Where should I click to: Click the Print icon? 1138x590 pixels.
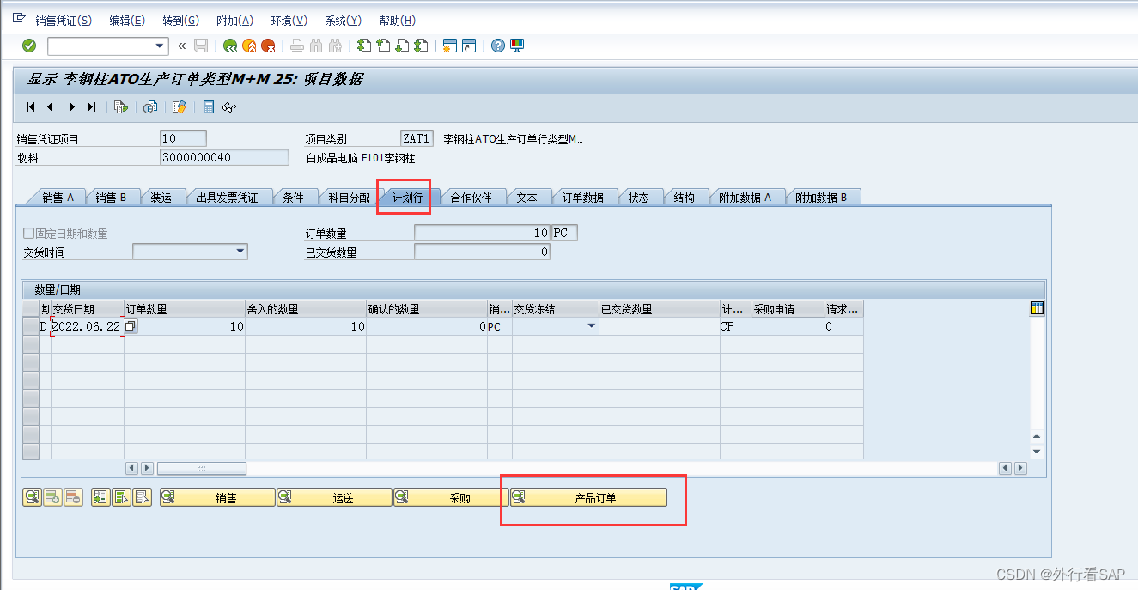296,45
